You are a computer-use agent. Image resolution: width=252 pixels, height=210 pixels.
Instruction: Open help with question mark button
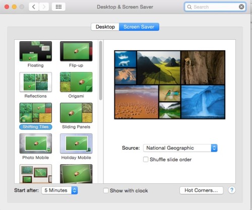pyautogui.click(x=232, y=190)
